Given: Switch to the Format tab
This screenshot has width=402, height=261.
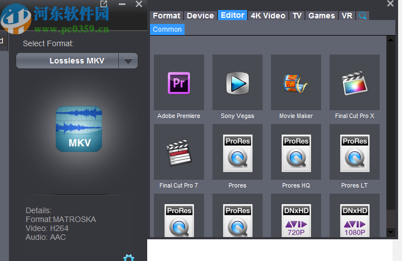Looking at the screenshot, I should (x=166, y=16).
